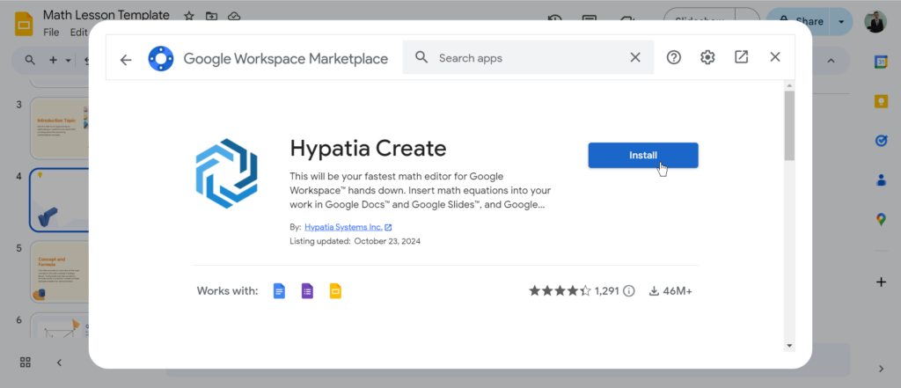The image size is (901, 388).
Task: Go back using the Marketplace back arrow
Action: [126, 59]
